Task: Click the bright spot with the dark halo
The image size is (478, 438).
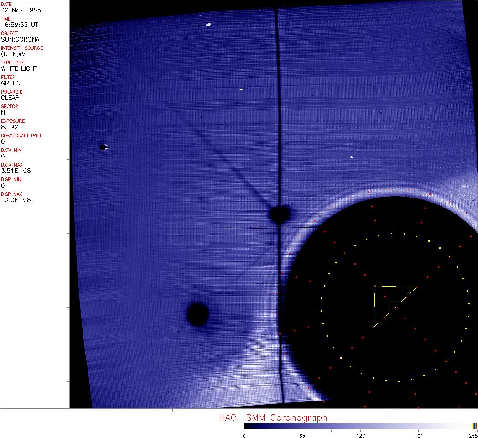Action: click(x=104, y=147)
